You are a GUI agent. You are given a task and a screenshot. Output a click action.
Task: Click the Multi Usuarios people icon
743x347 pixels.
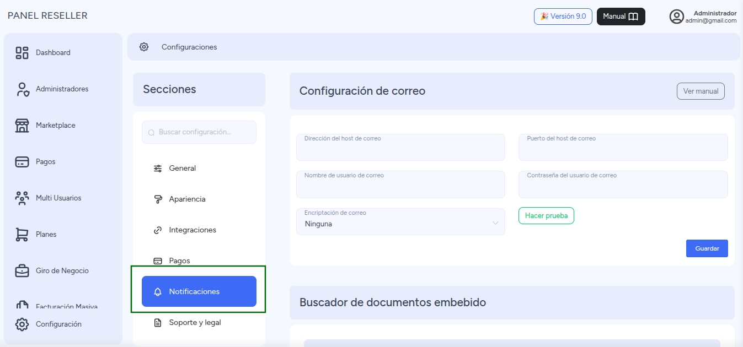pyautogui.click(x=22, y=198)
